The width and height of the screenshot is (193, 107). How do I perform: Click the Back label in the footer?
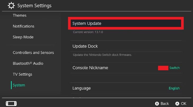(165, 104)
